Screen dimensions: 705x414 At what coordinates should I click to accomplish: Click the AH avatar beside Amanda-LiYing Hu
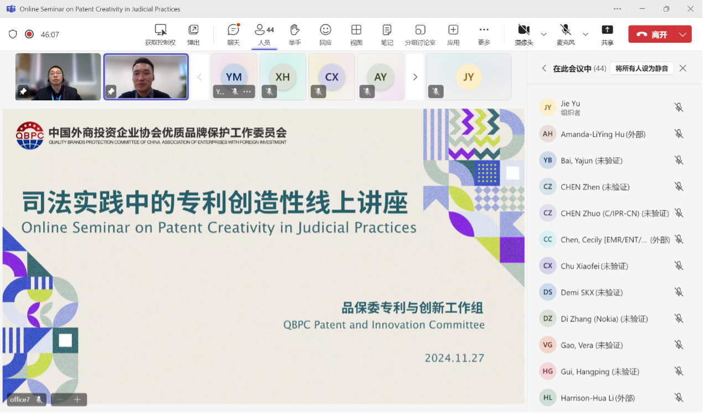click(548, 134)
